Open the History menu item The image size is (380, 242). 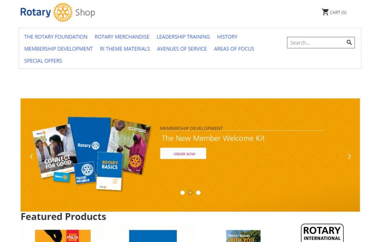click(x=227, y=37)
